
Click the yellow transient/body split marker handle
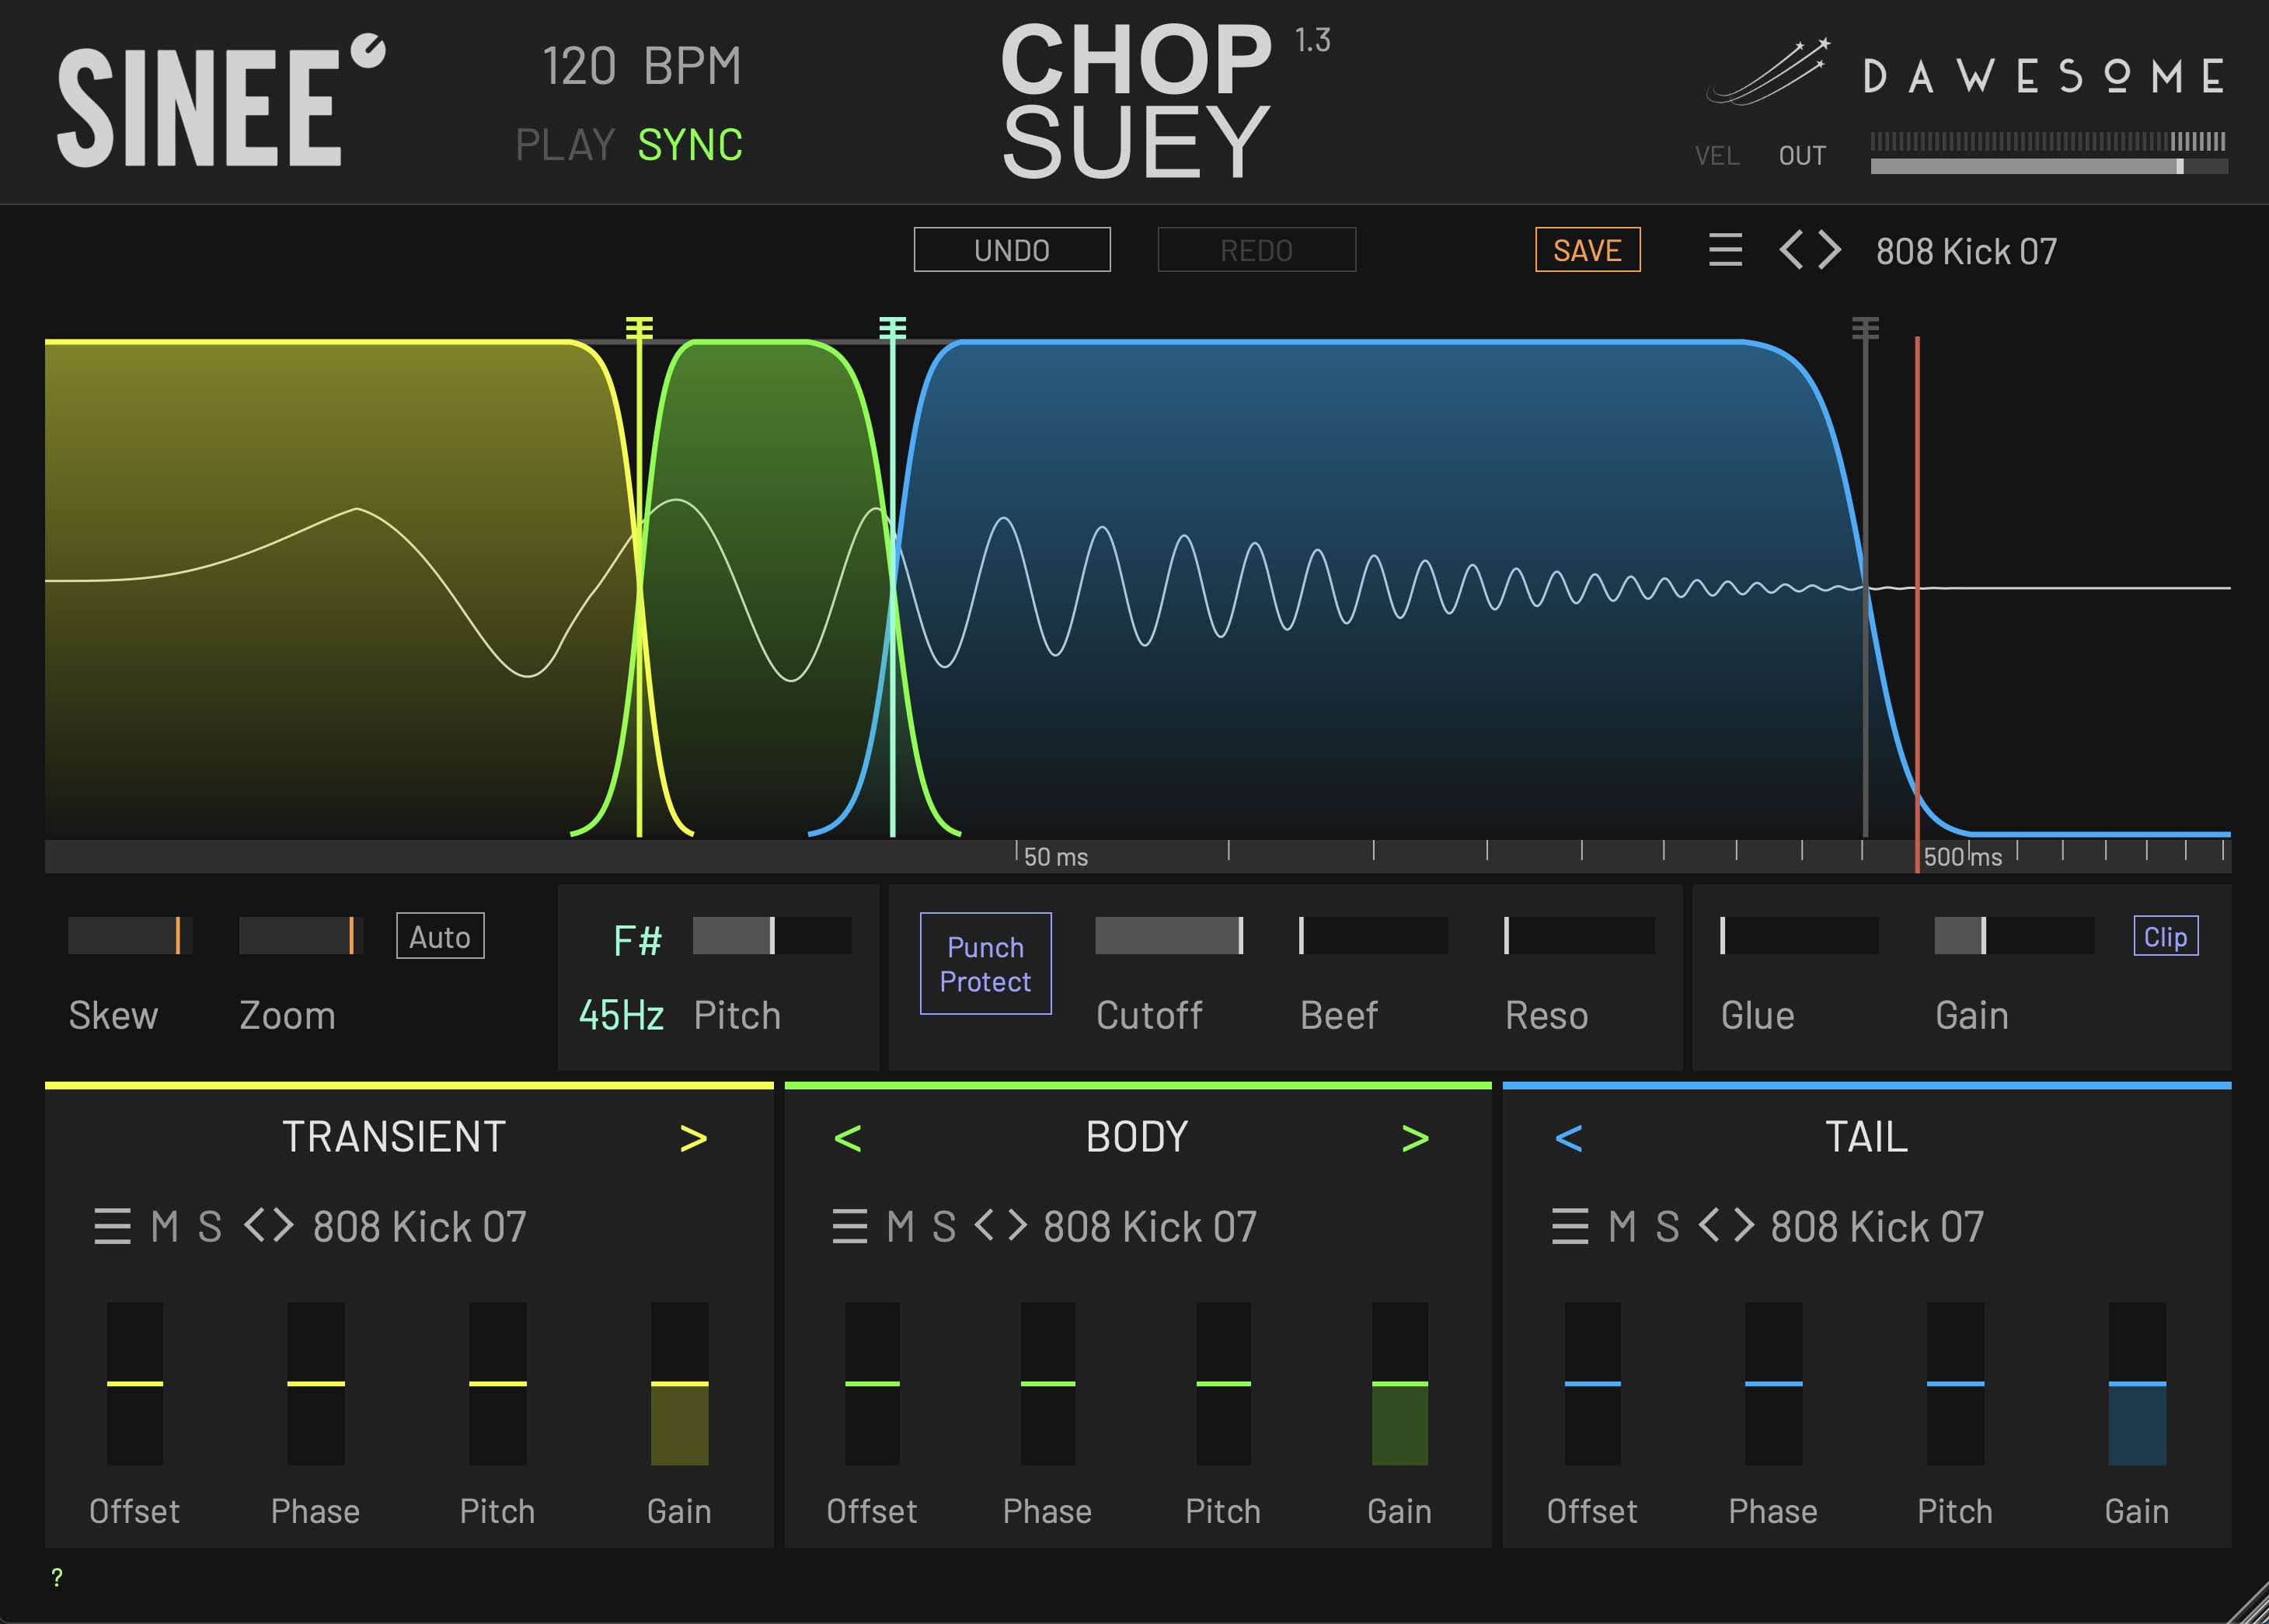pyautogui.click(x=639, y=328)
